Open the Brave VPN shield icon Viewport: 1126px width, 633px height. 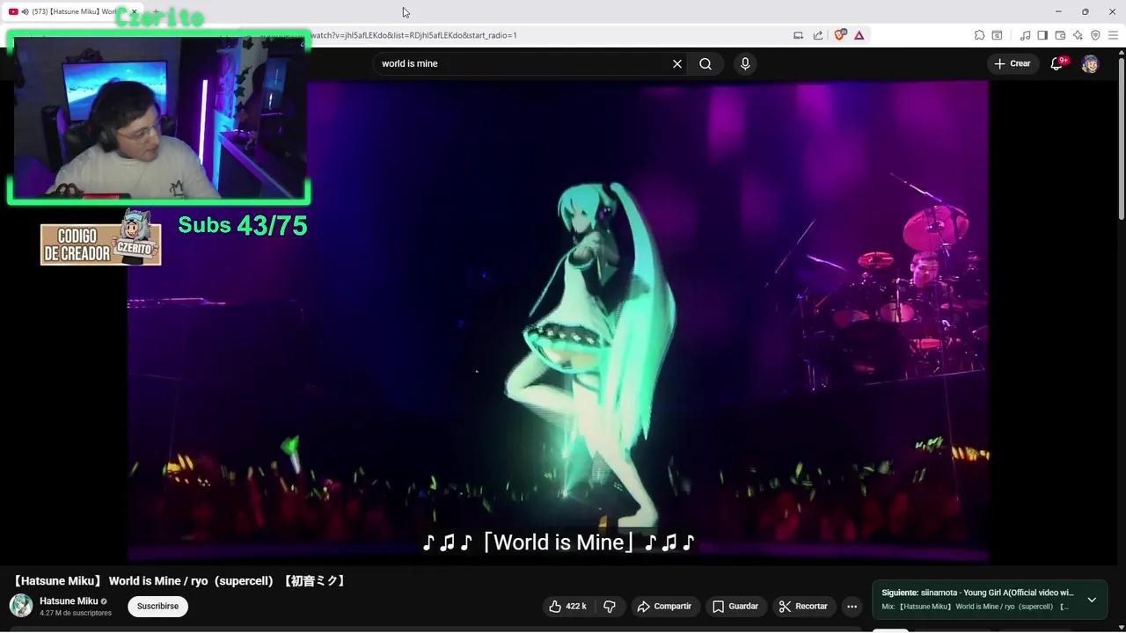pyautogui.click(x=1095, y=35)
